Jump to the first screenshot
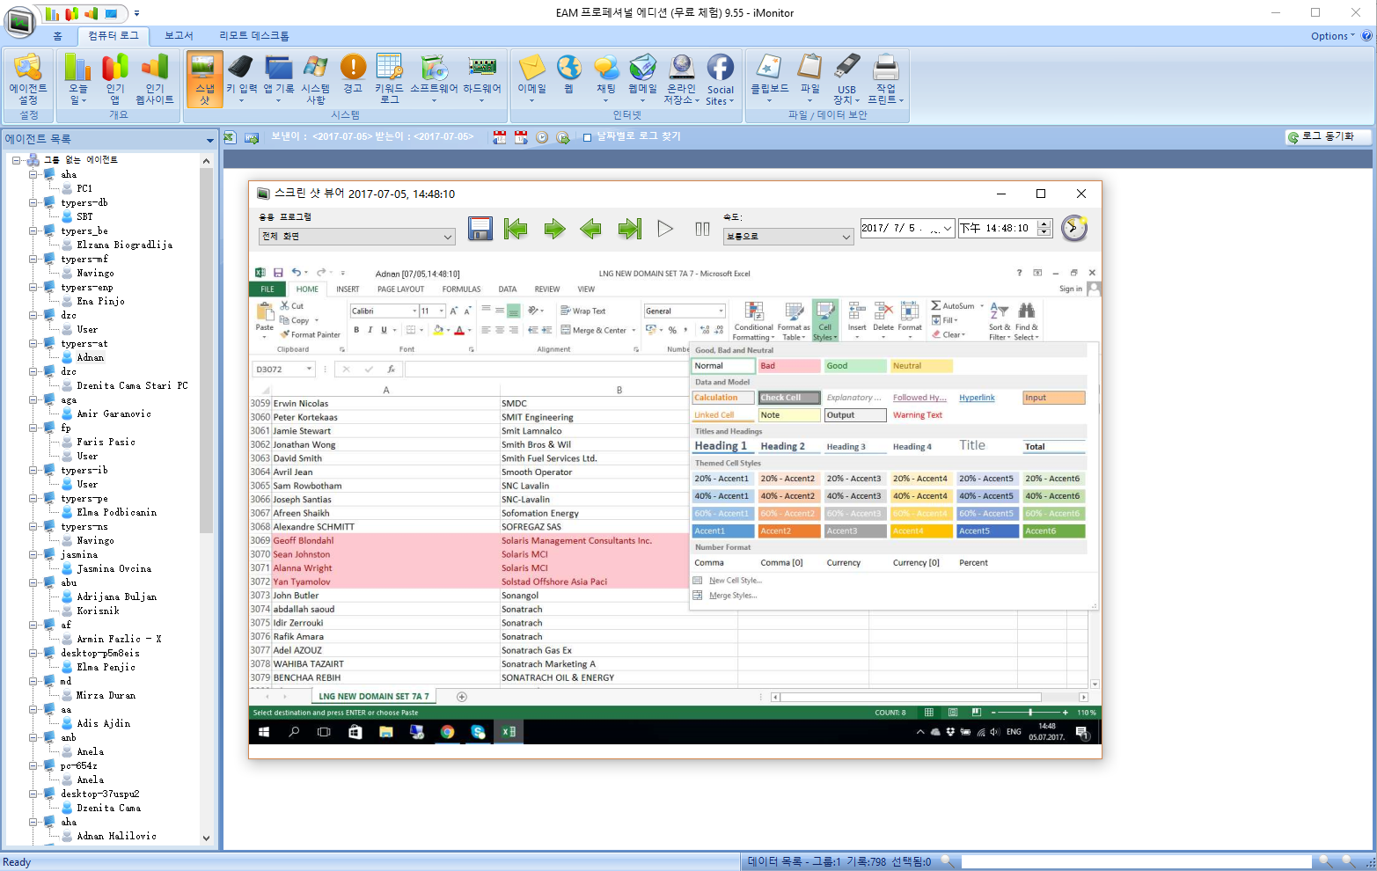This screenshot has width=1377, height=871. [516, 229]
